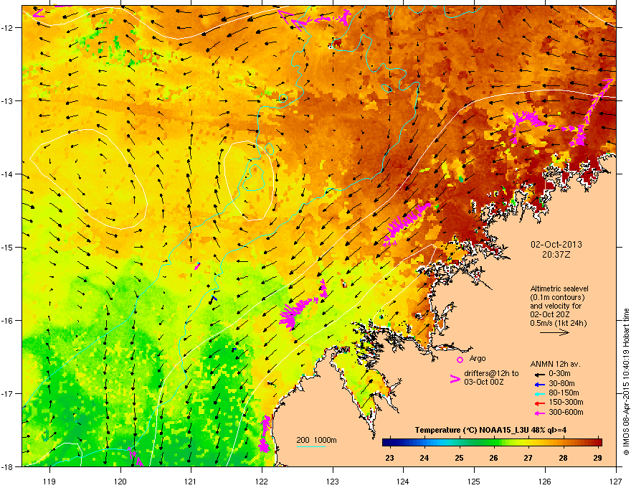The width and height of the screenshot is (631, 488).
Task: Click the 'ANMN 12h av.' legend heading
Action: (555, 364)
